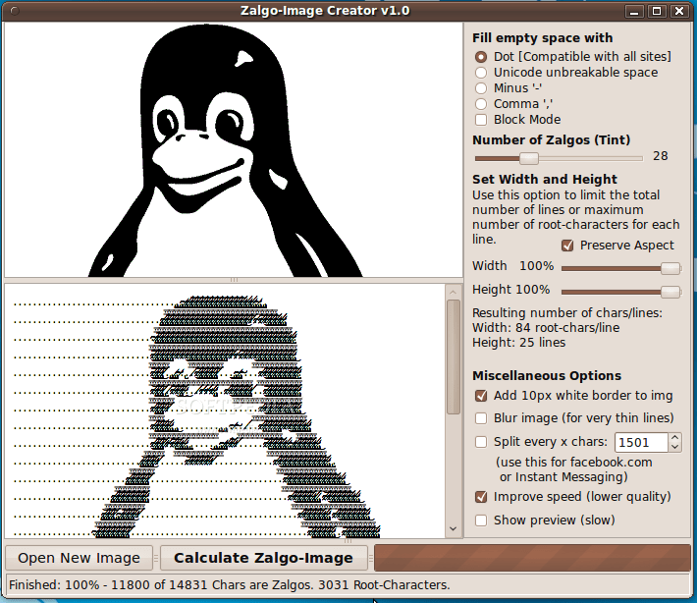Click the Open New Image button
The image size is (697, 603).
click(80, 558)
